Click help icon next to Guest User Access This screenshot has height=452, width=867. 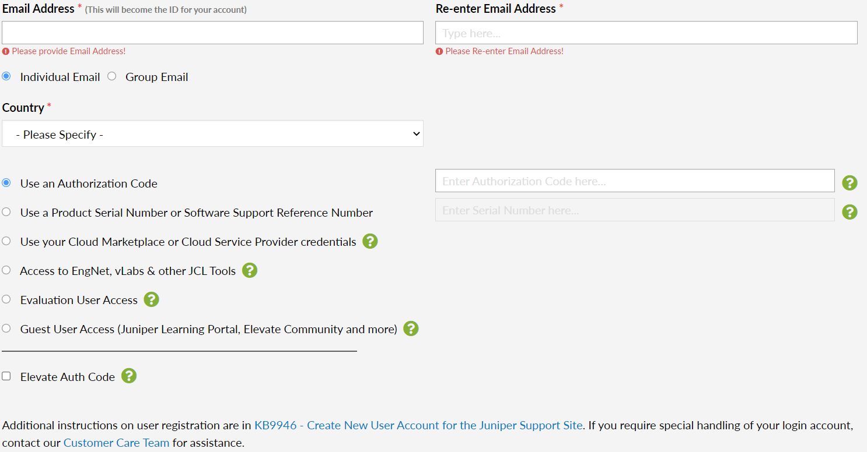(x=410, y=329)
